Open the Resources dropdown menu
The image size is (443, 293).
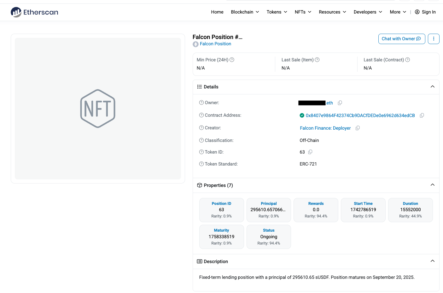(x=332, y=12)
